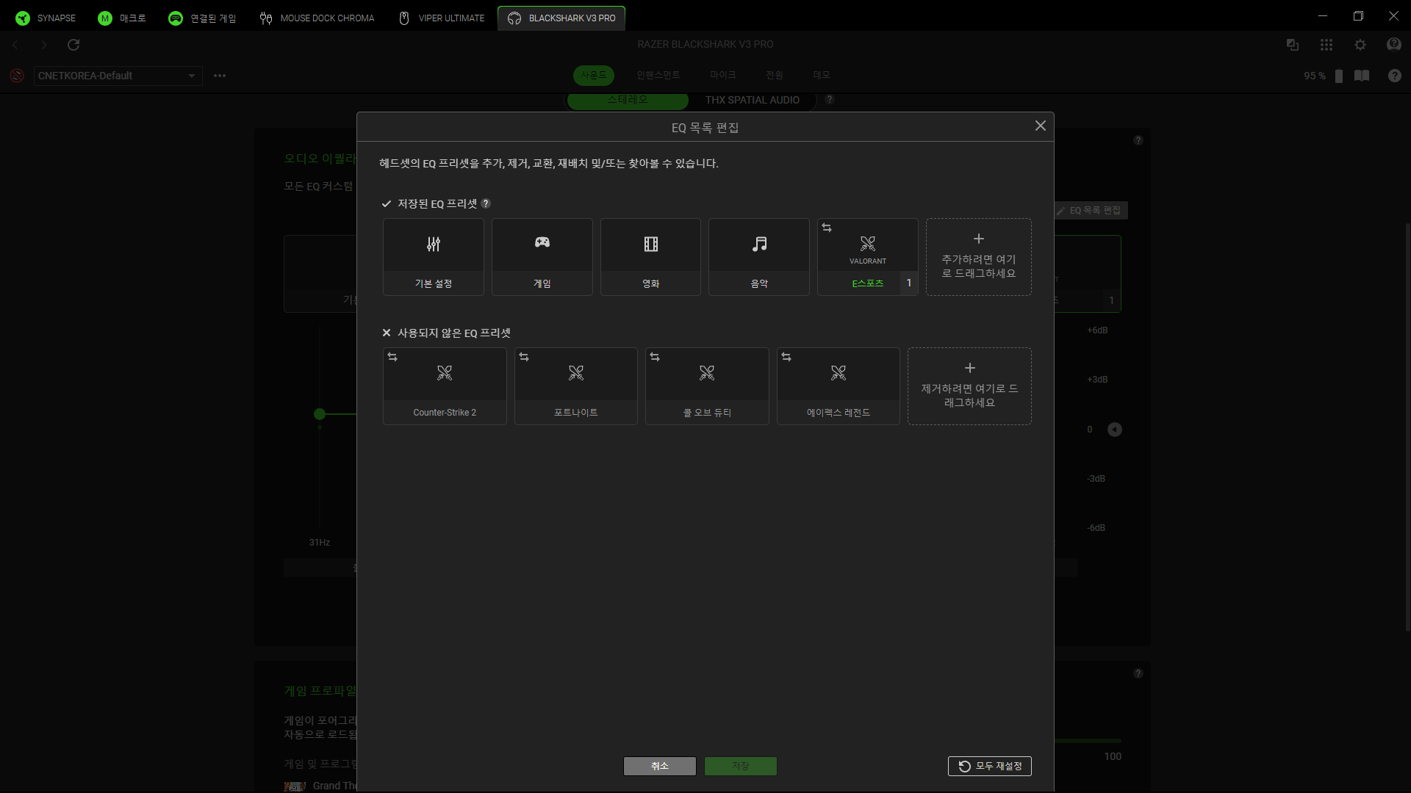The height and width of the screenshot is (793, 1411).
Task: Switch to the 전원 power tab
Action: (775, 75)
